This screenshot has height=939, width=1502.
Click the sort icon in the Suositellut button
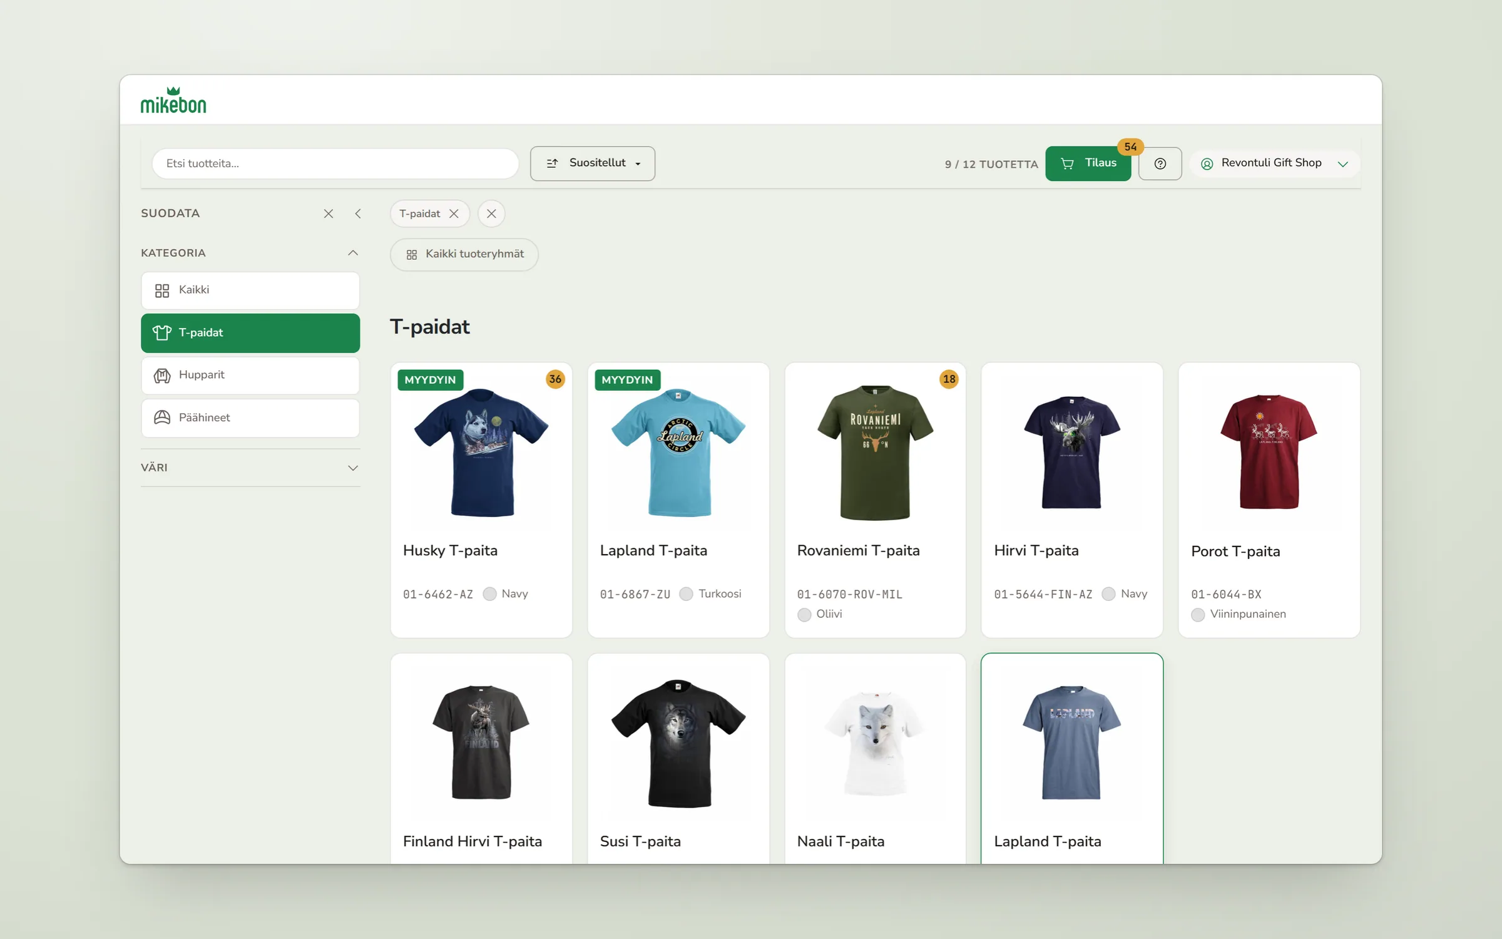click(552, 163)
